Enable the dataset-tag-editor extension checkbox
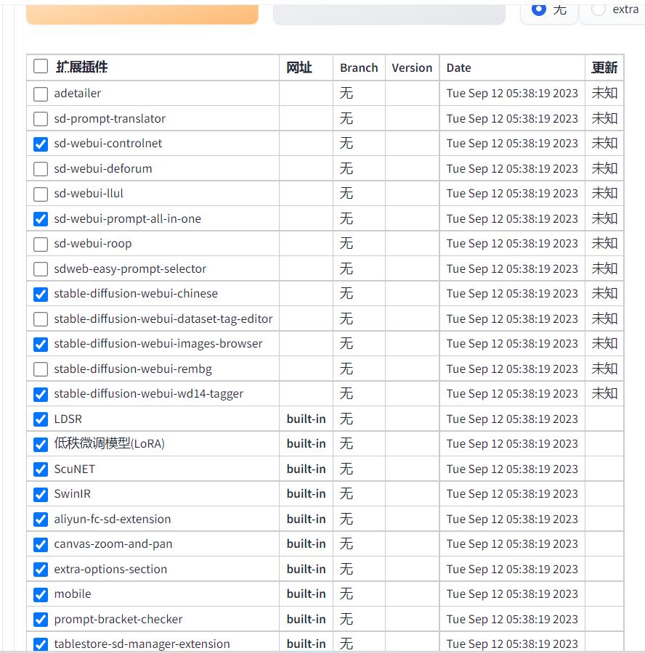 (41, 319)
